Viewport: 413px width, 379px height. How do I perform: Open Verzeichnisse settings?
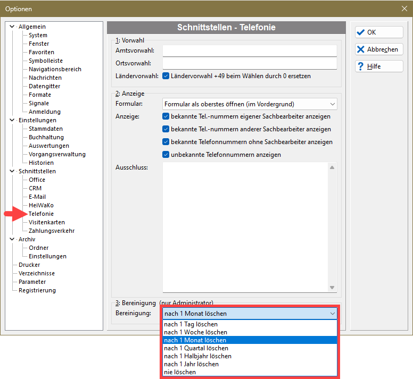pos(37,273)
